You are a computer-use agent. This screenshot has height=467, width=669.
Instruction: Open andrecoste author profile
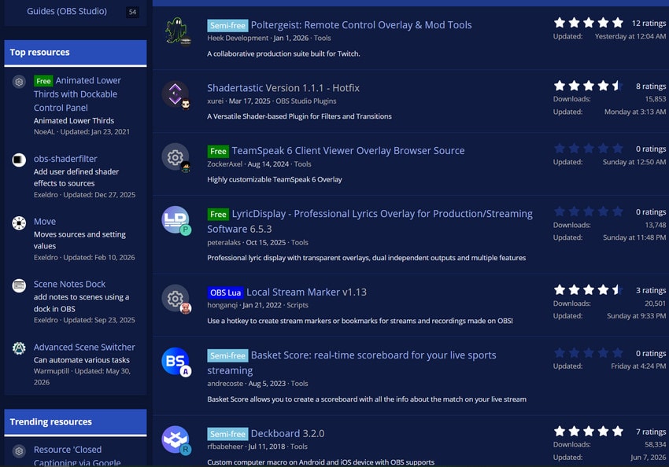pyautogui.click(x=225, y=384)
